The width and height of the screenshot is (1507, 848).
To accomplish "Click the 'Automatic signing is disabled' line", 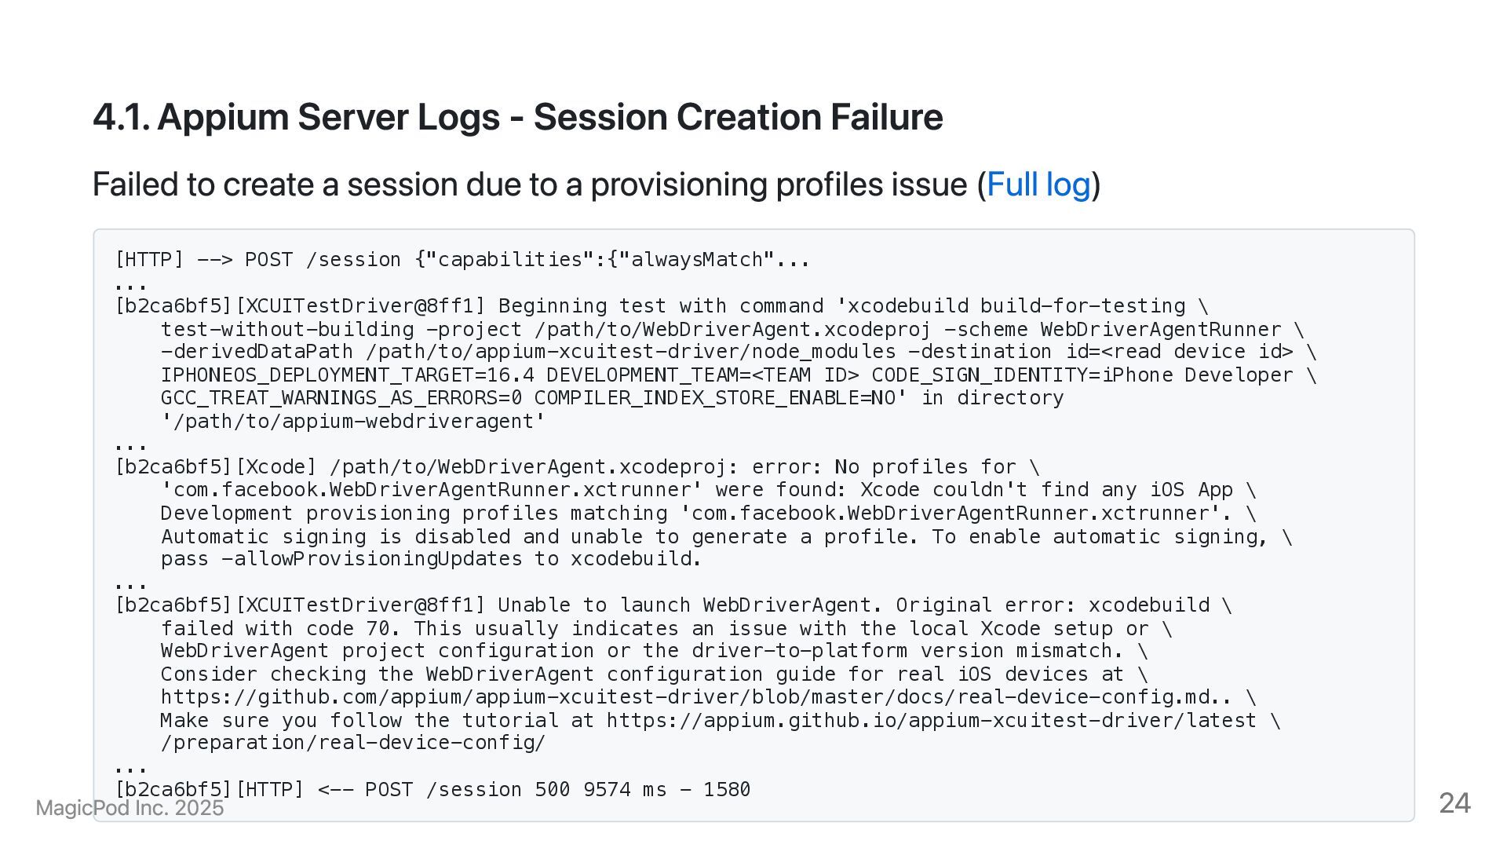I will 726,537.
